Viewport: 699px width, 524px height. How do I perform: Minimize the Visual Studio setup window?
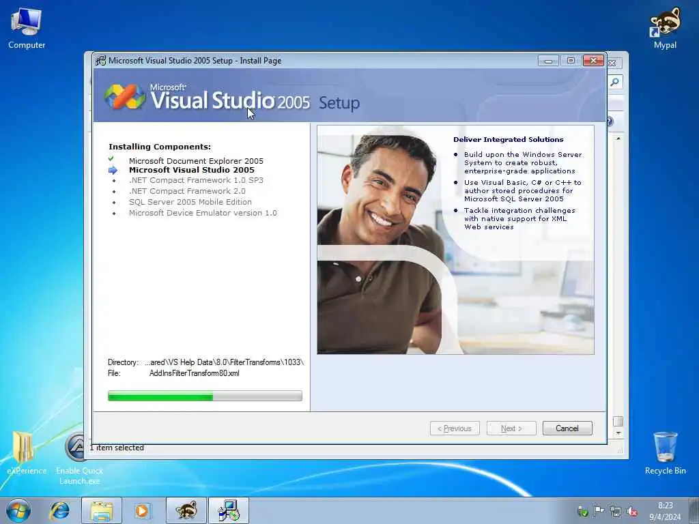548,61
